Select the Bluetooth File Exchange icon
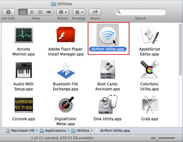This screenshot has width=183, height=142. [x=66, y=70]
